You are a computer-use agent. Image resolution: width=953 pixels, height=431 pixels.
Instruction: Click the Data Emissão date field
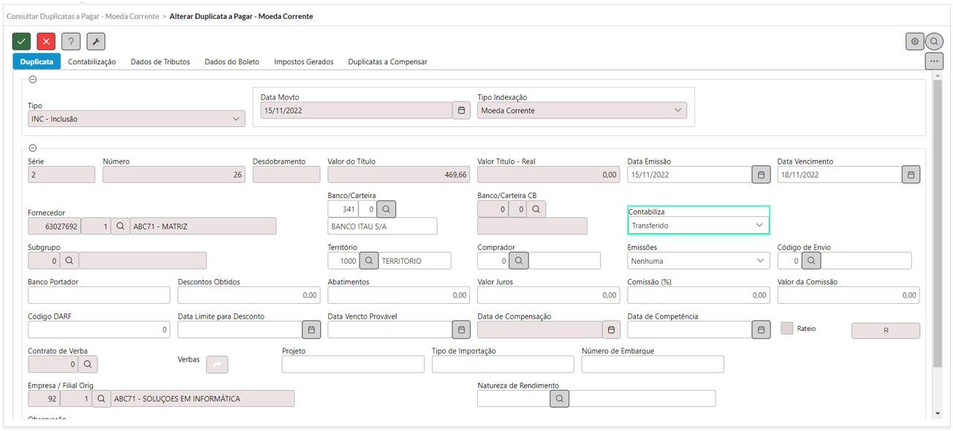(689, 175)
